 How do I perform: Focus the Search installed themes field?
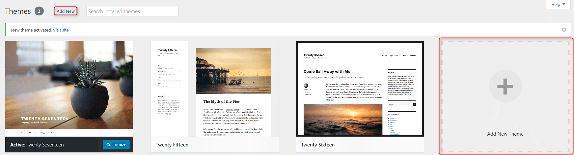point(132,11)
